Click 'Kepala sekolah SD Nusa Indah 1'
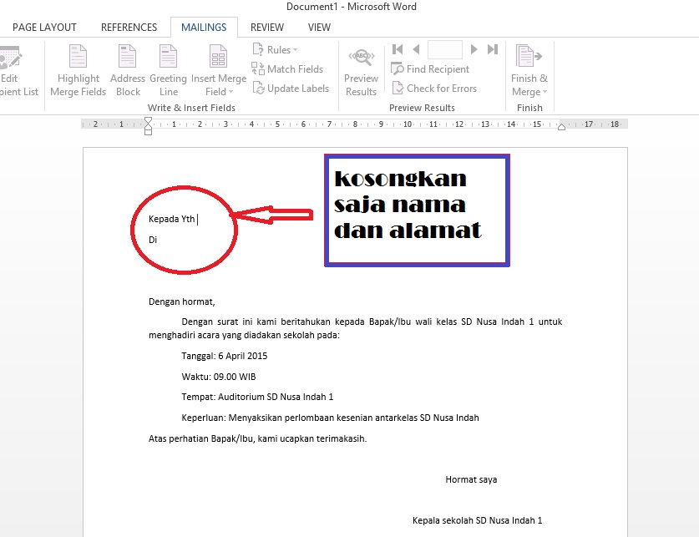Viewport: 699px width, 537px height. 478,520
